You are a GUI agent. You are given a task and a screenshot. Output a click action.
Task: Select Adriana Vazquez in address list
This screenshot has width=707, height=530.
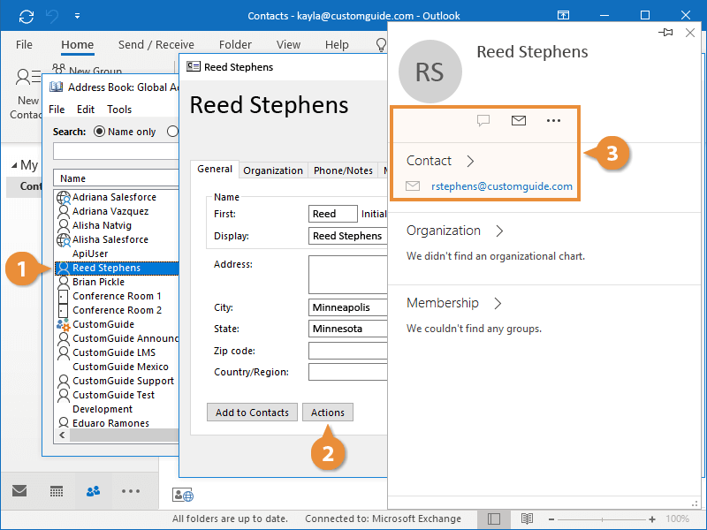[x=110, y=211]
